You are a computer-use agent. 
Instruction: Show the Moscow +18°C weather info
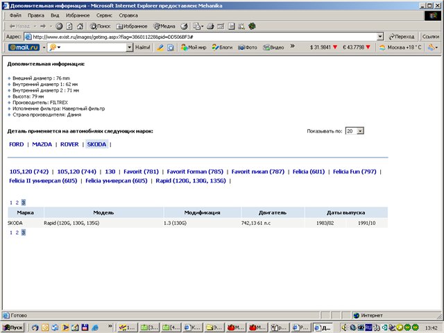click(x=400, y=48)
